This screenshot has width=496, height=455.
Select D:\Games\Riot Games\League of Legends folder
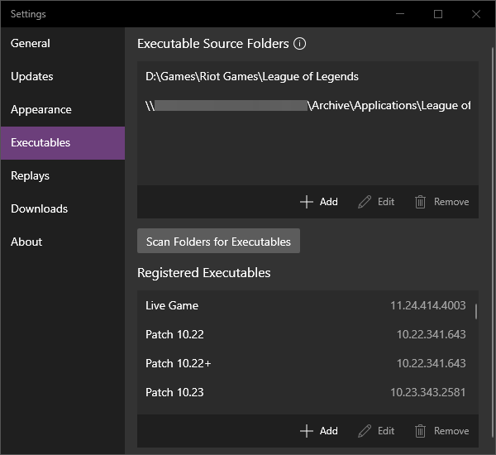coord(308,77)
